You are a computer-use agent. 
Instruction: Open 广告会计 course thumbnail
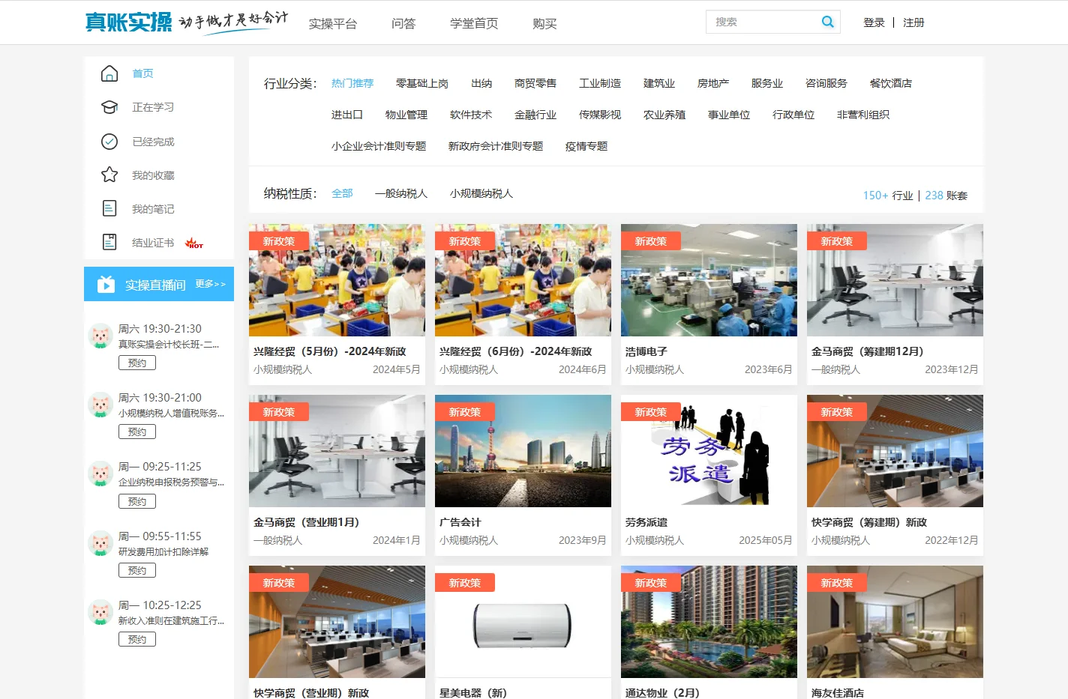click(x=523, y=451)
